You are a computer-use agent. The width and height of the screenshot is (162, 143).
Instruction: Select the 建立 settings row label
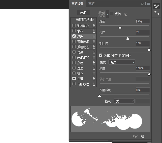pyautogui.click(x=80, y=74)
